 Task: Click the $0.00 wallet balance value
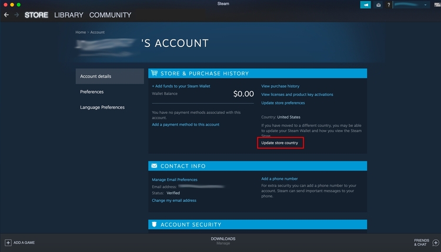[243, 94]
